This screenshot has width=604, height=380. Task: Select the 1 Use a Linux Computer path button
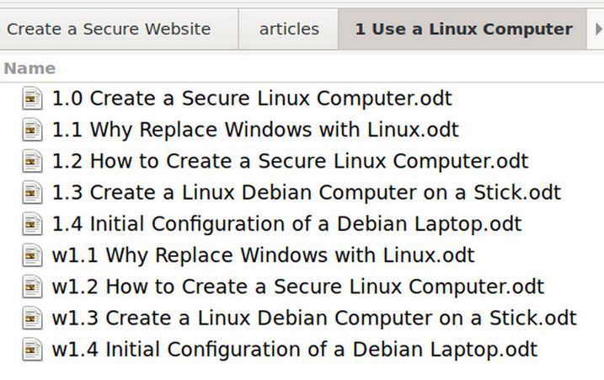463,29
